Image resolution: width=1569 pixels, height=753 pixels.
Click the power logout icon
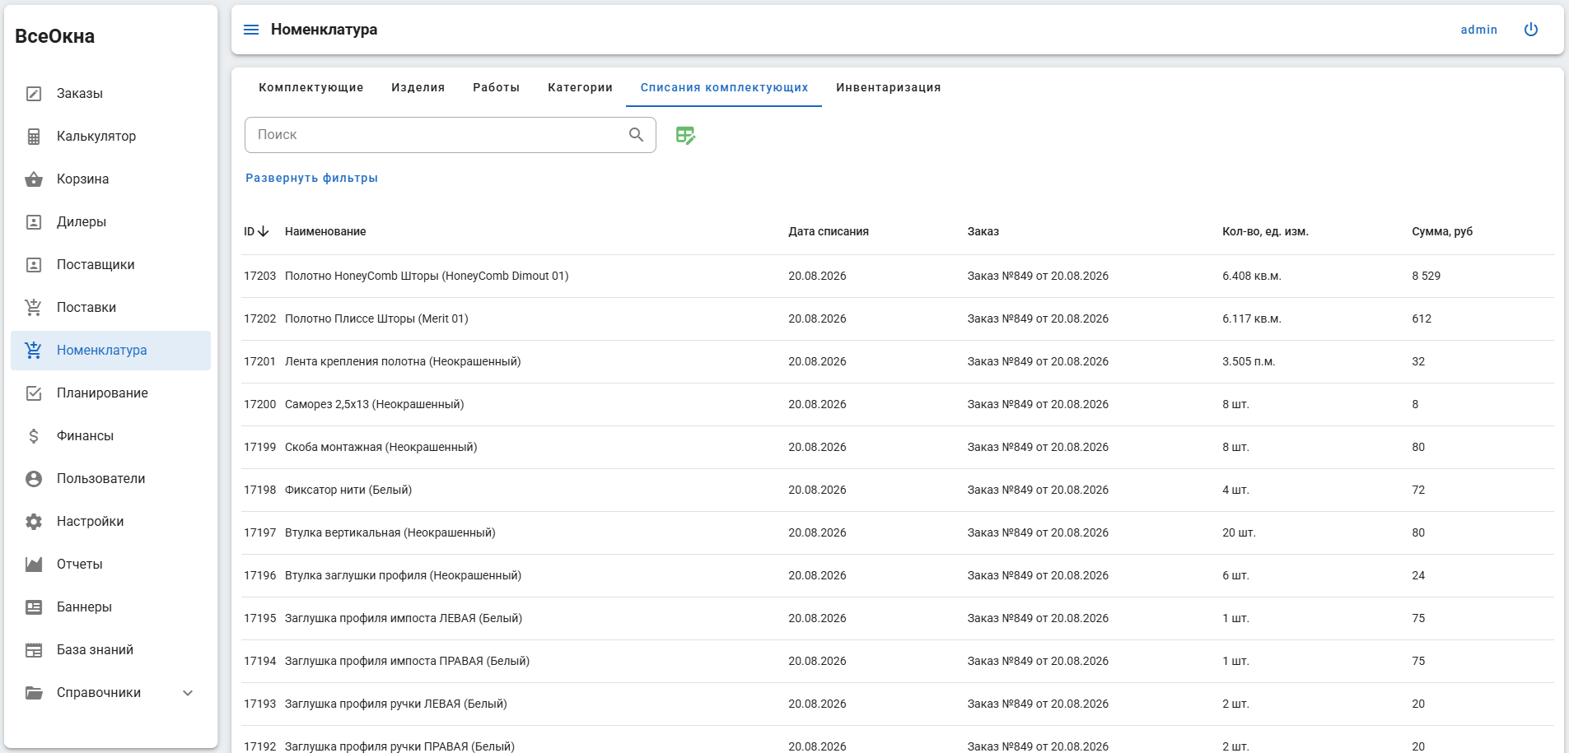tap(1531, 30)
